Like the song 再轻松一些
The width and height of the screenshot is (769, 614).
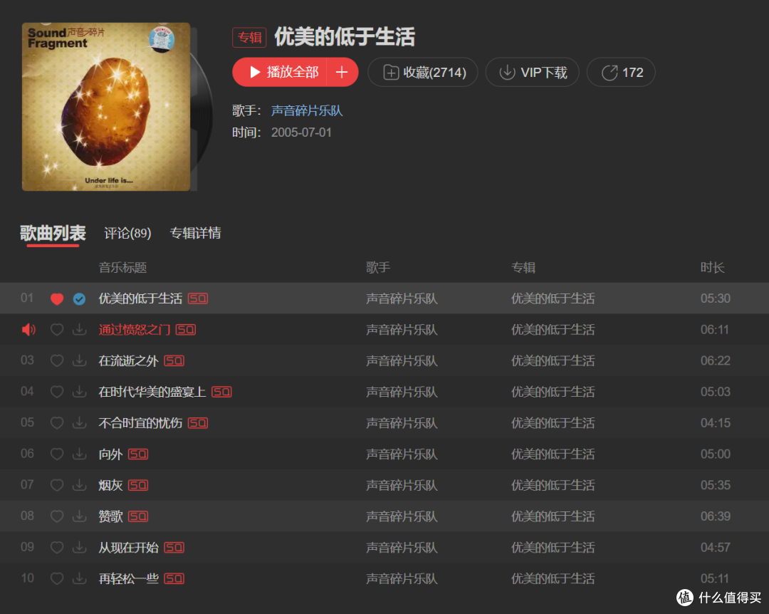(57, 578)
